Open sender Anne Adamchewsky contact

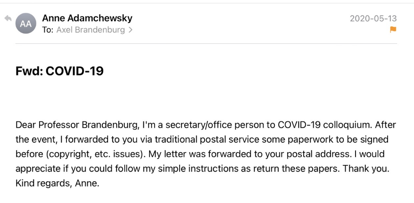87,18
